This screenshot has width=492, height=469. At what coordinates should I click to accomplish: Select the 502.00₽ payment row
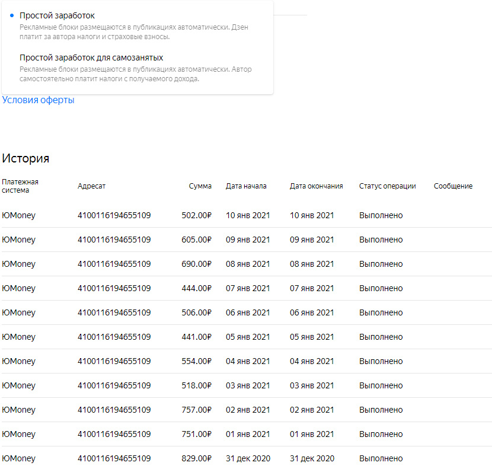(x=246, y=215)
